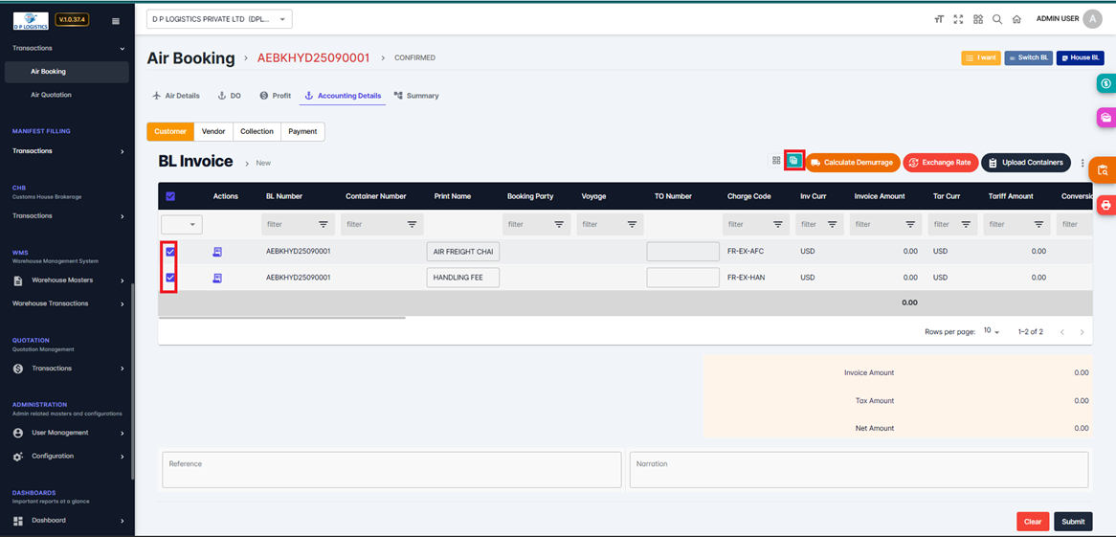Uncheck the HANDLING FEE row checkbox

pyautogui.click(x=170, y=278)
